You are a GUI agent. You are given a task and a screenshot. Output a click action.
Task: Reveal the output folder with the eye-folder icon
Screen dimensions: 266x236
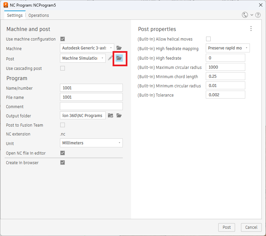tap(111, 115)
